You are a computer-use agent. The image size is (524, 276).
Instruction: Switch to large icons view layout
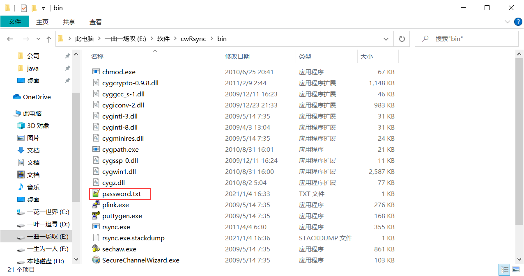pyautogui.click(x=516, y=269)
